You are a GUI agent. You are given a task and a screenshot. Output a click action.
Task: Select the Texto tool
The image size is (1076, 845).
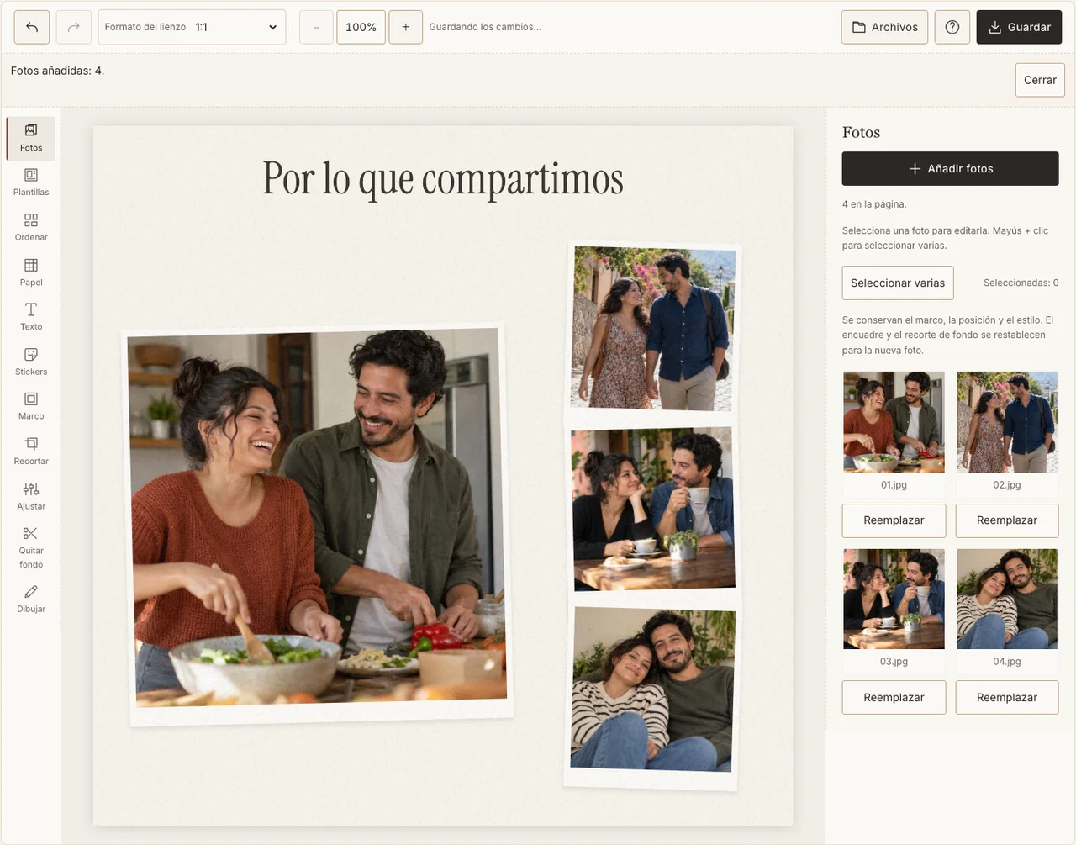pos(31,317)
